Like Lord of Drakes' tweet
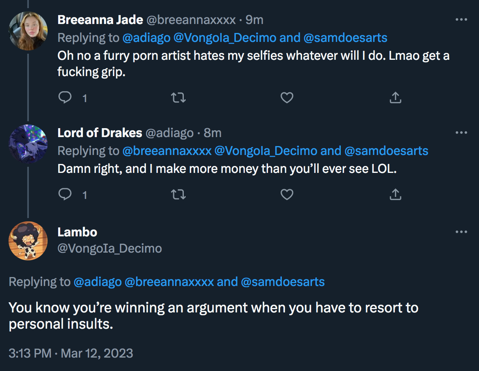Viewport: 479px width, 371px height. pyautogui.click(x=287, y=194)
